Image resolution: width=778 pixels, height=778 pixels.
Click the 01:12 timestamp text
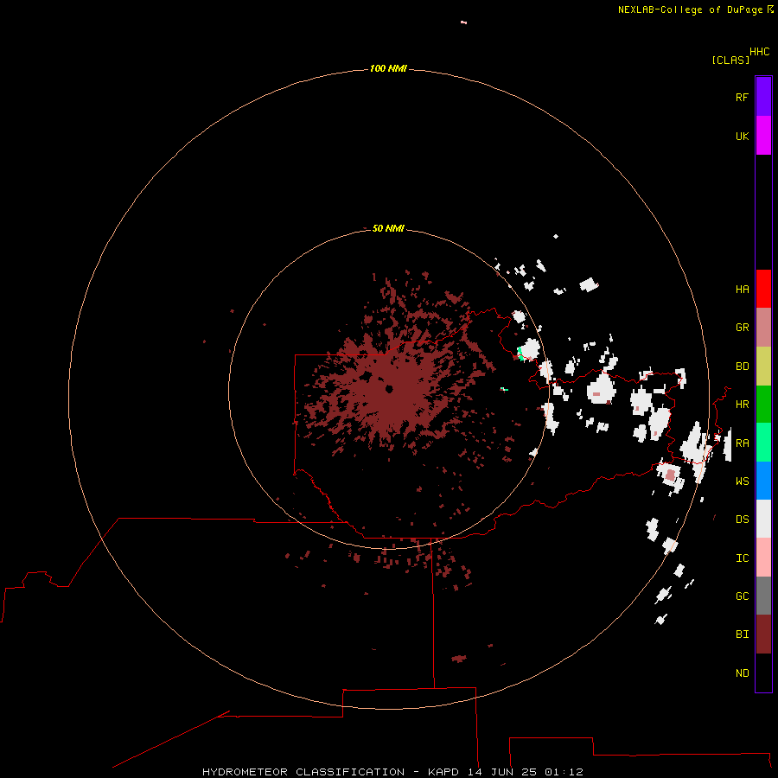coord(564,772)
